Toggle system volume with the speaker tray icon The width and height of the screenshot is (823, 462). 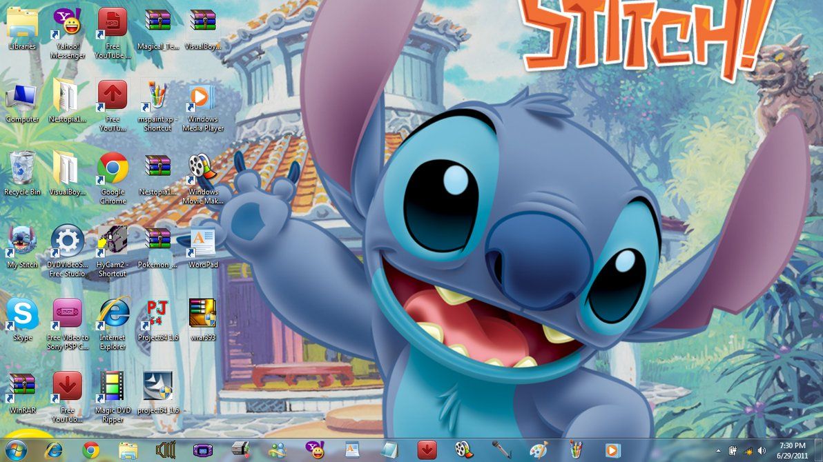(761, 451)
